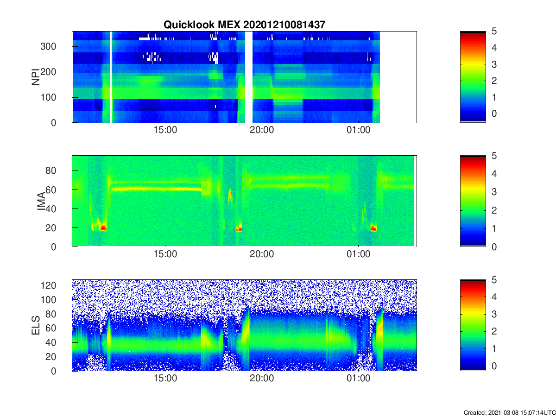Click the 20:00 tick under the ELS plot
Screen dimensions: 556x417
tap(262, 379)
